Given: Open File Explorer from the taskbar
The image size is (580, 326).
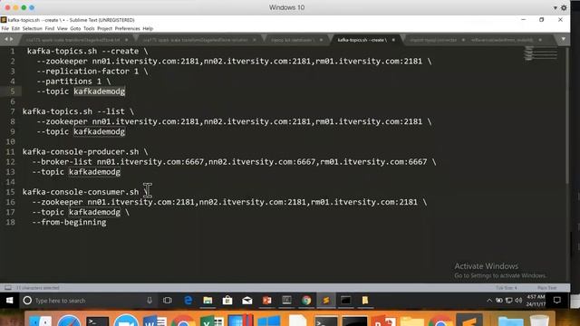Looking at the screenshot, I should [208, 301].
